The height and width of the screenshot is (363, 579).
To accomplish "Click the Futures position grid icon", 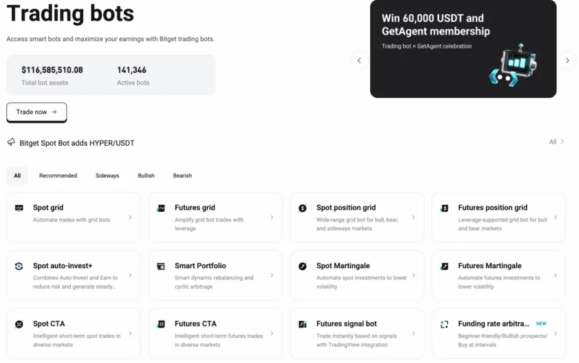I will point(445,207).
